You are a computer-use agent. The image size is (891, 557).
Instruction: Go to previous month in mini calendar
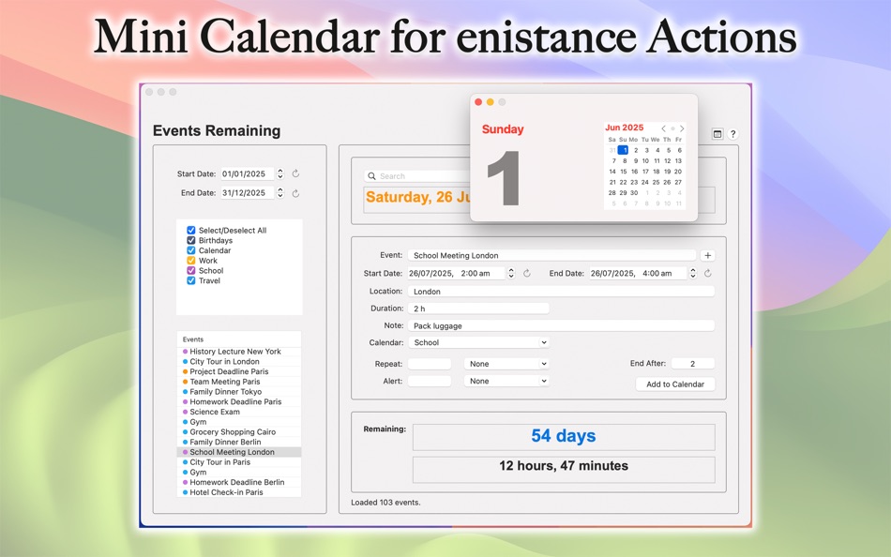[663, 128]
